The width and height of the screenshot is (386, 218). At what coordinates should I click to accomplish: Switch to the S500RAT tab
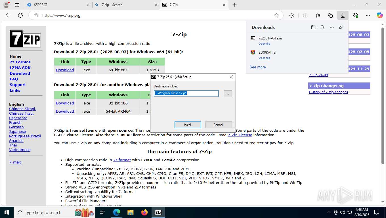tap(58, 5)
